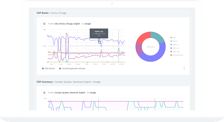Click the 70% y-axis label

(x=45, y=30)
